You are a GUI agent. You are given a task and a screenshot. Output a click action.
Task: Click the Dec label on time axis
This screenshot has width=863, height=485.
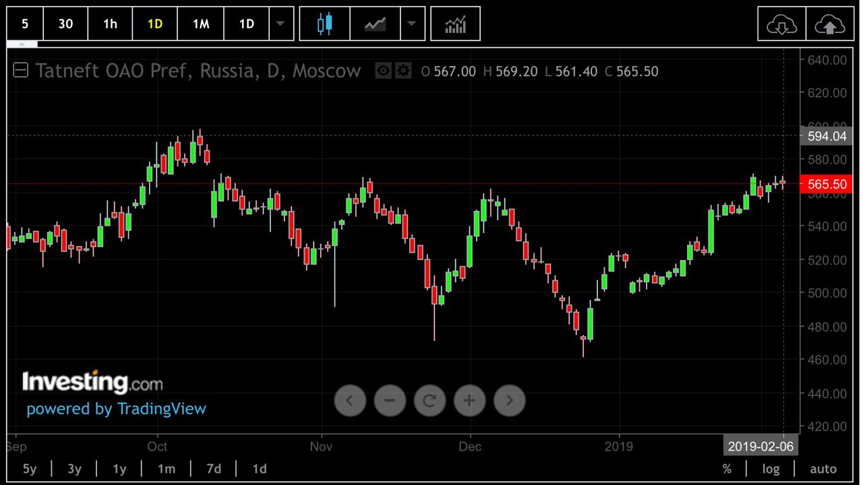click(470, 446)
